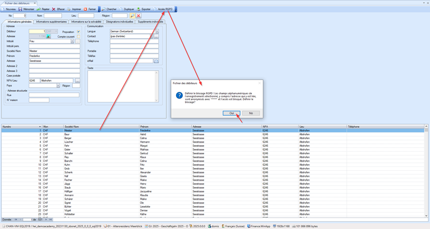The image size is (430, 229).
Task: Open the Intitulé dropdown list
Action: coord(72,41)
